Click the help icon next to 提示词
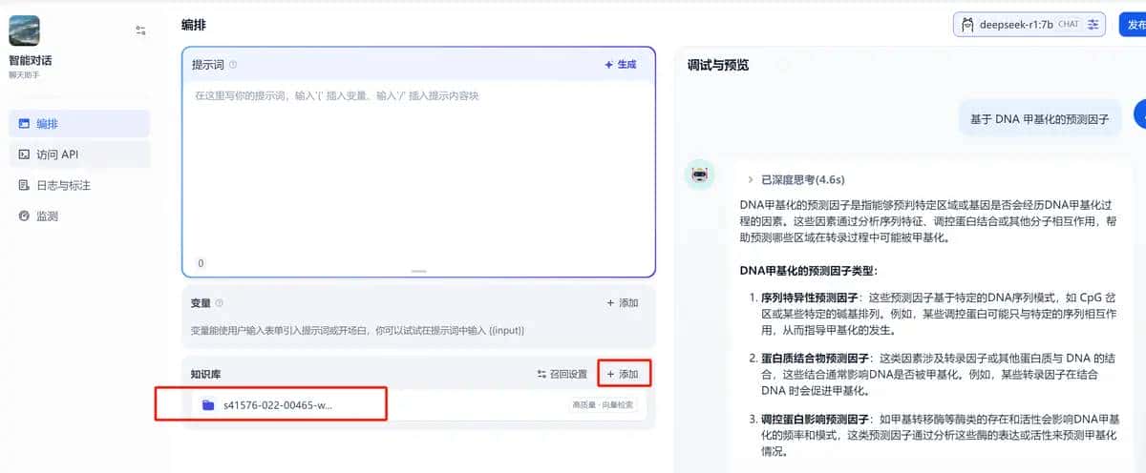Viewport: 1146px width, 473px height. point(233,65)
